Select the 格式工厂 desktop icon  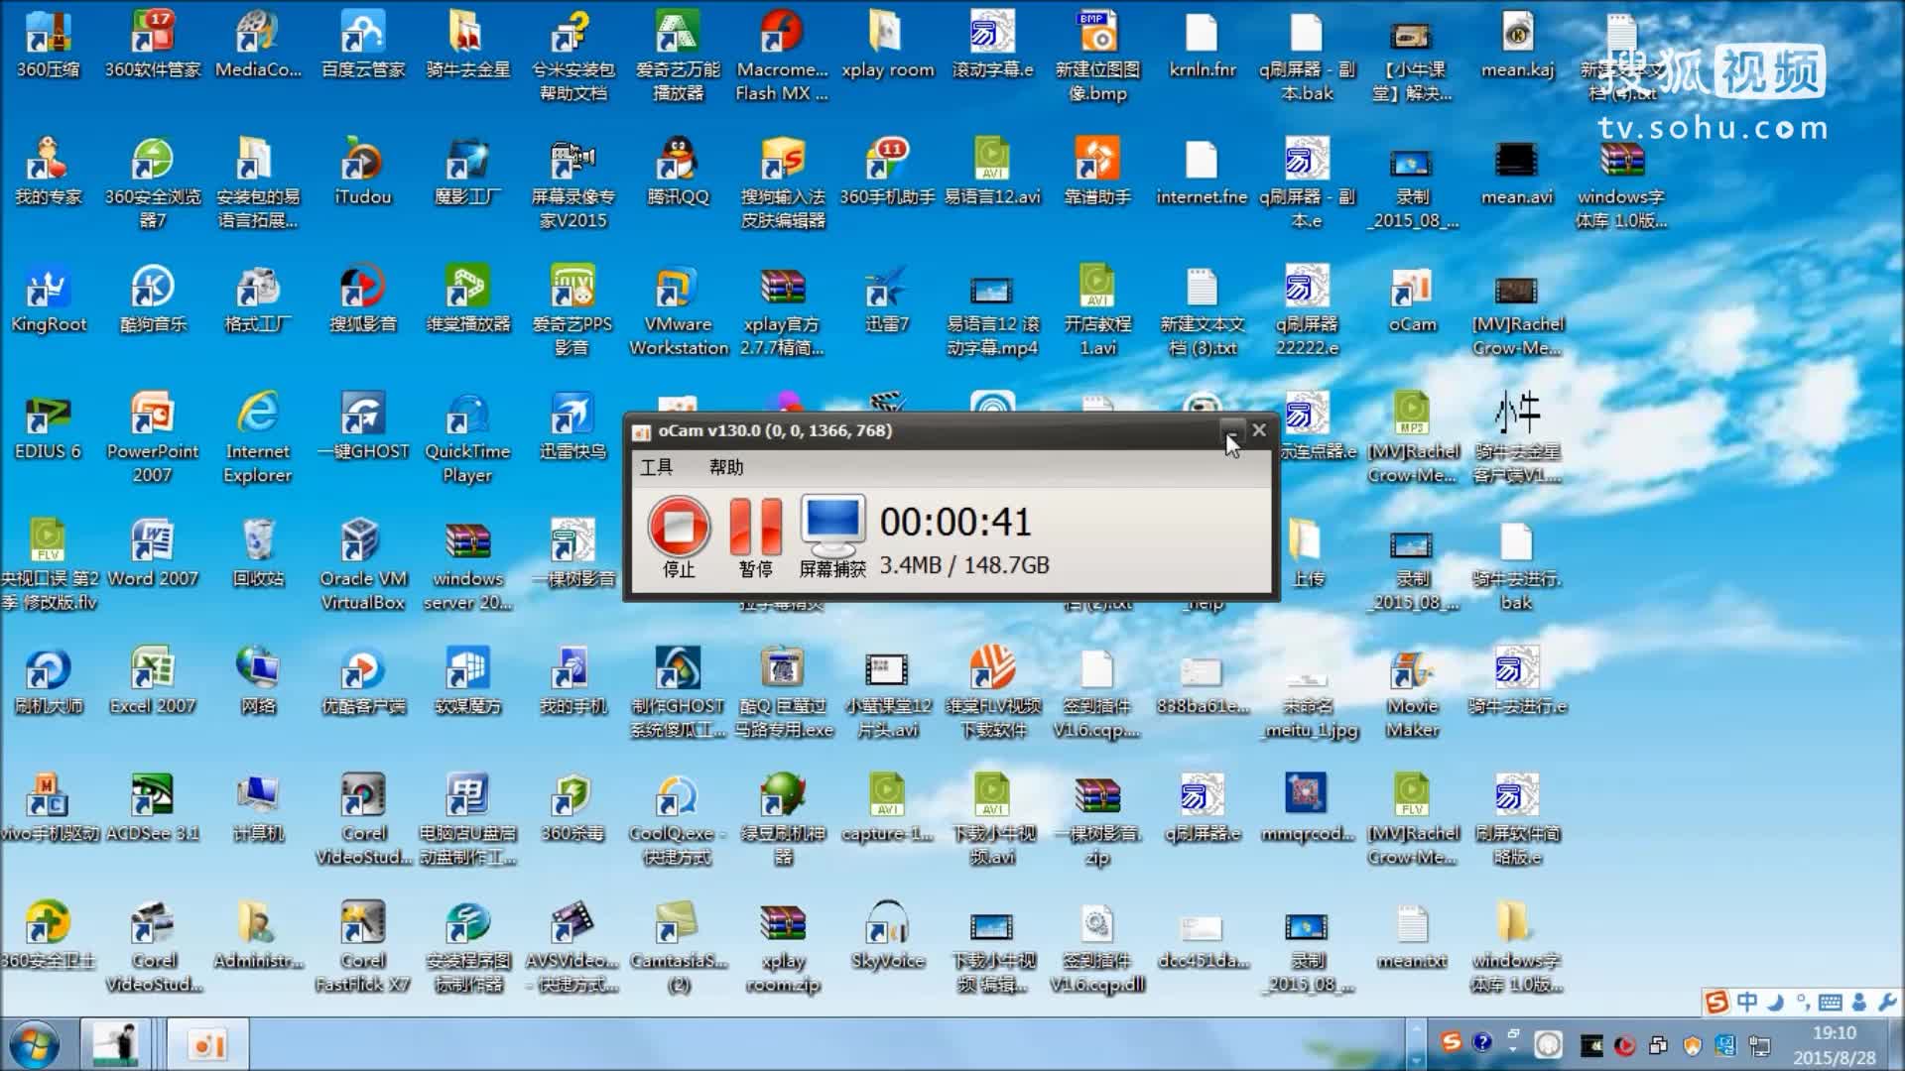[258, 297]
